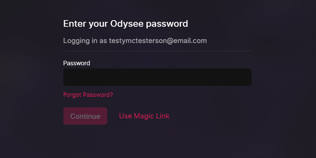The height and width of the screenshot is (158, 316).
Task: Click the 'Enter your Odysee password' heading
Action: click(125, 24)
